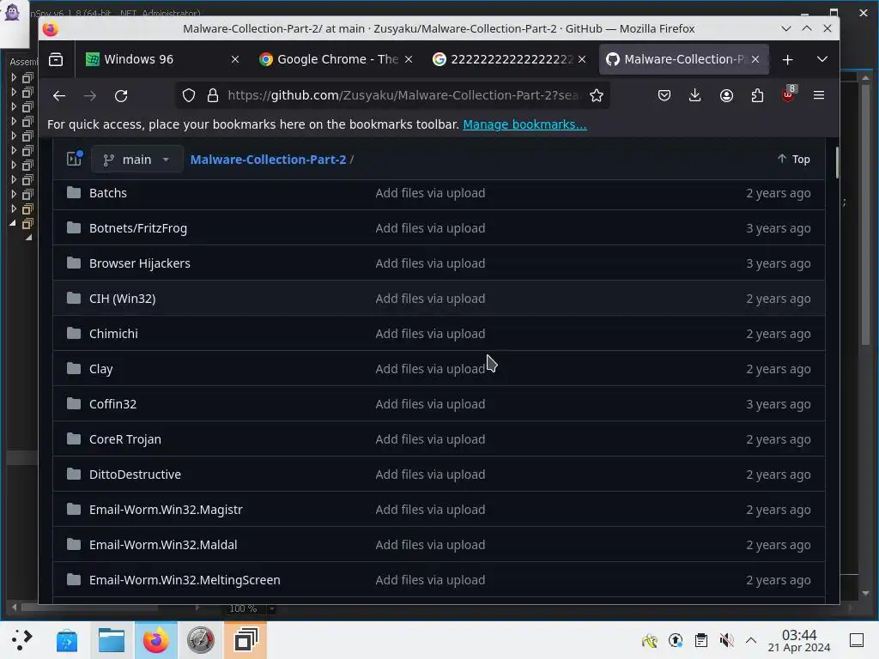Open the CIH (Win32) folder
The image size is (879, 659).
[122, 299]
